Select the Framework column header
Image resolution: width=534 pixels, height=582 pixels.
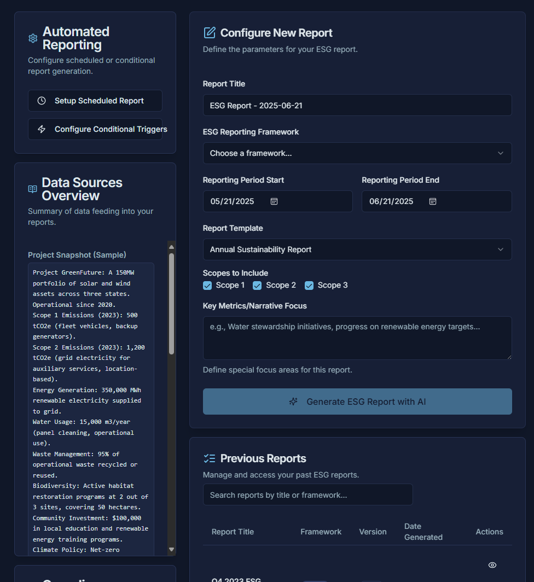[321, 532]
